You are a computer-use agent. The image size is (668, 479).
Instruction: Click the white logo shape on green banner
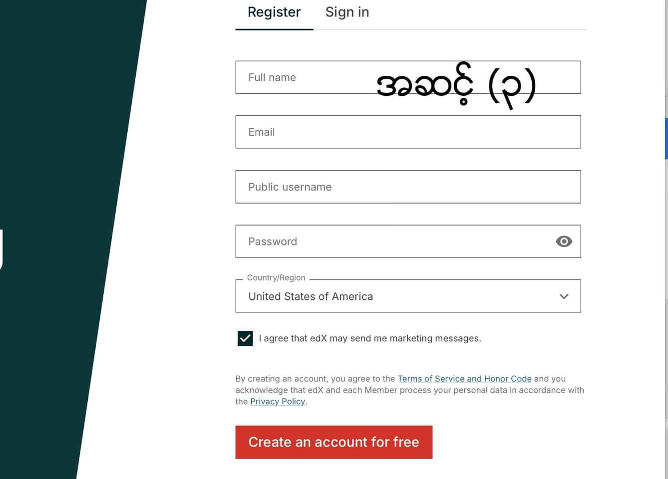point(1,249)
